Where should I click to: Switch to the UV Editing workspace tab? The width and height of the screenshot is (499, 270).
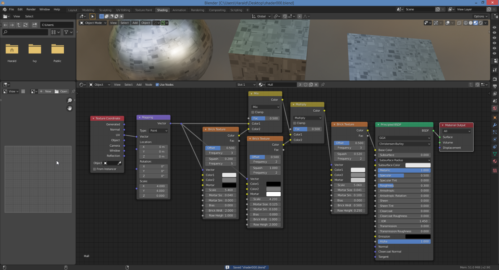click(x=123, y=10)
